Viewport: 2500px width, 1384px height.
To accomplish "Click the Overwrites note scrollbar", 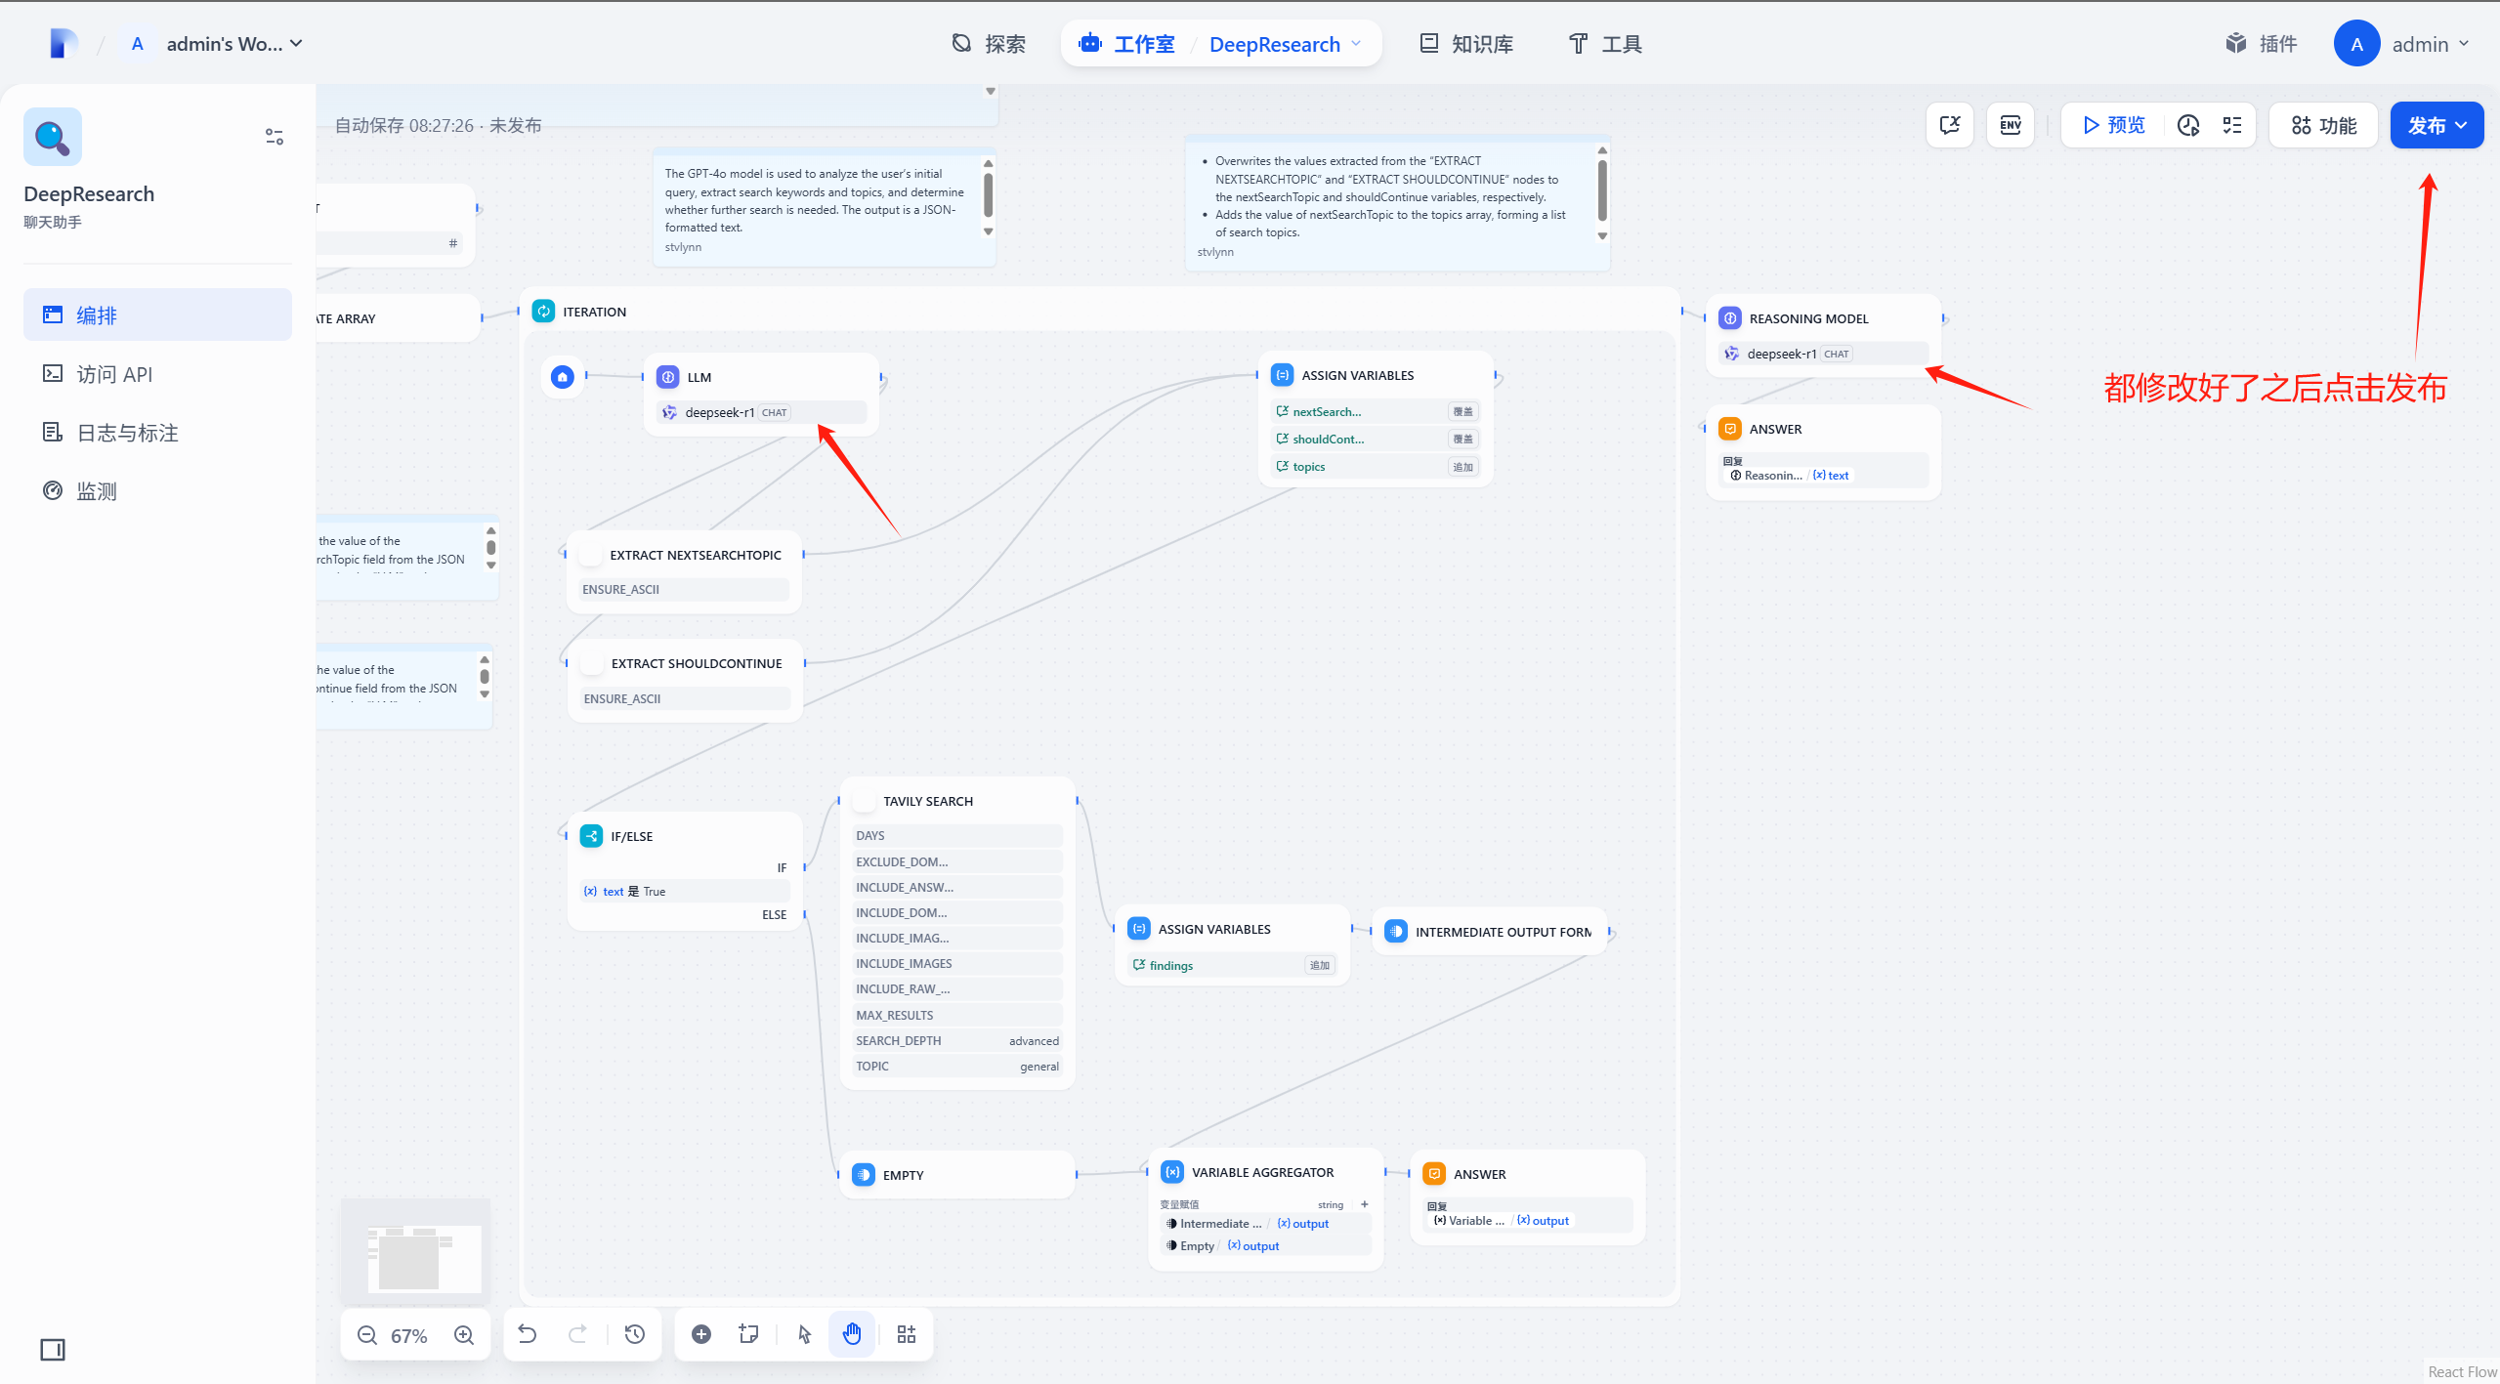I will (1602, 191).
